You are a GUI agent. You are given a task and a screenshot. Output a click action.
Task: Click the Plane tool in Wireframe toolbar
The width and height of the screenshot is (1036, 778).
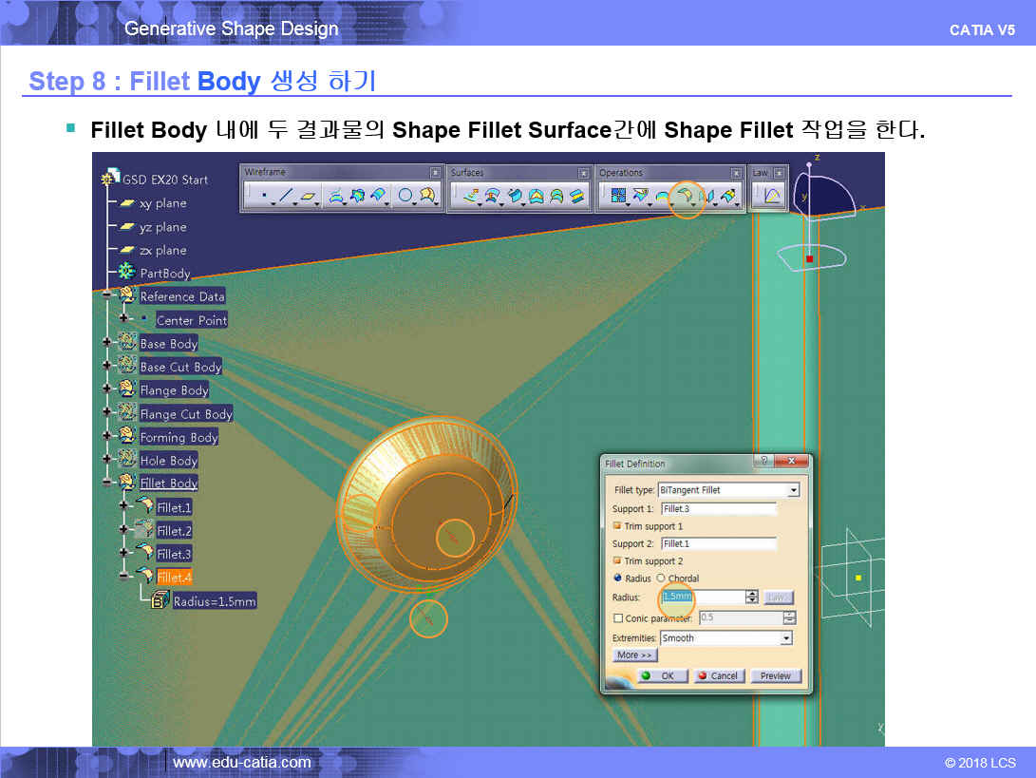pos(309,197)
